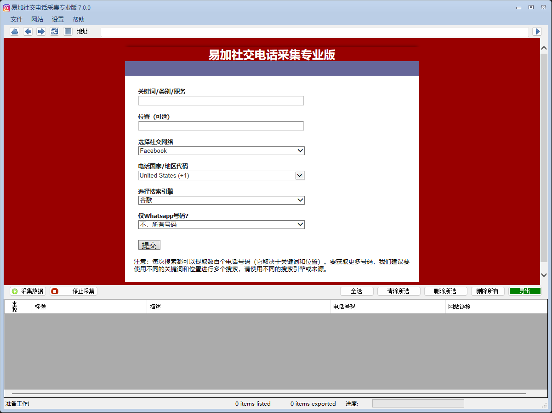This screenshot has height=413, width=552.
Task: Focus the 地址 address bar
Action: [314, 32]
